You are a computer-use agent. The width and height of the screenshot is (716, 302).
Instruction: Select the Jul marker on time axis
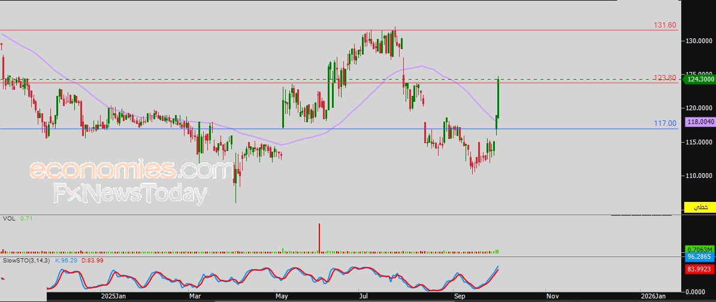pyautogui.click(x=364, y=296)
